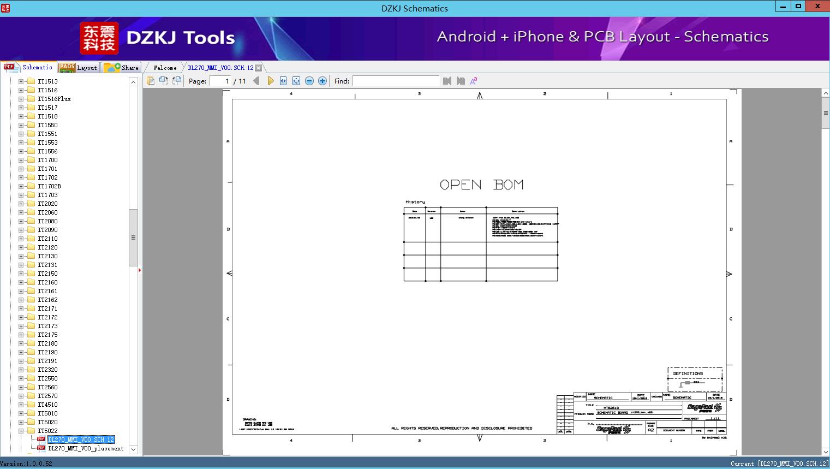Expand the IT5020 folder node
830x469 pixels.
(21, 422)
